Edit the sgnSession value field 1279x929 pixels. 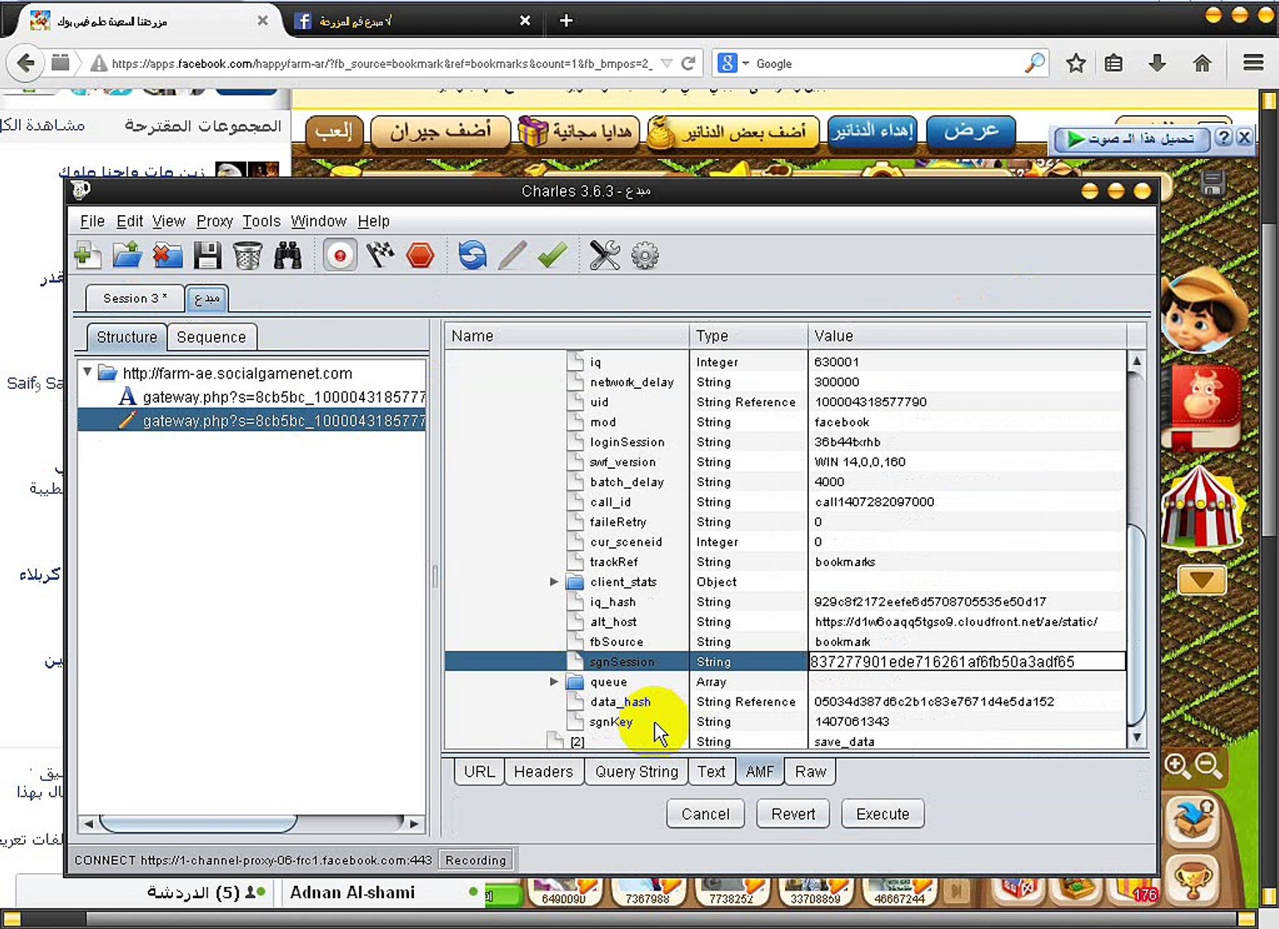tap(966, 661)
